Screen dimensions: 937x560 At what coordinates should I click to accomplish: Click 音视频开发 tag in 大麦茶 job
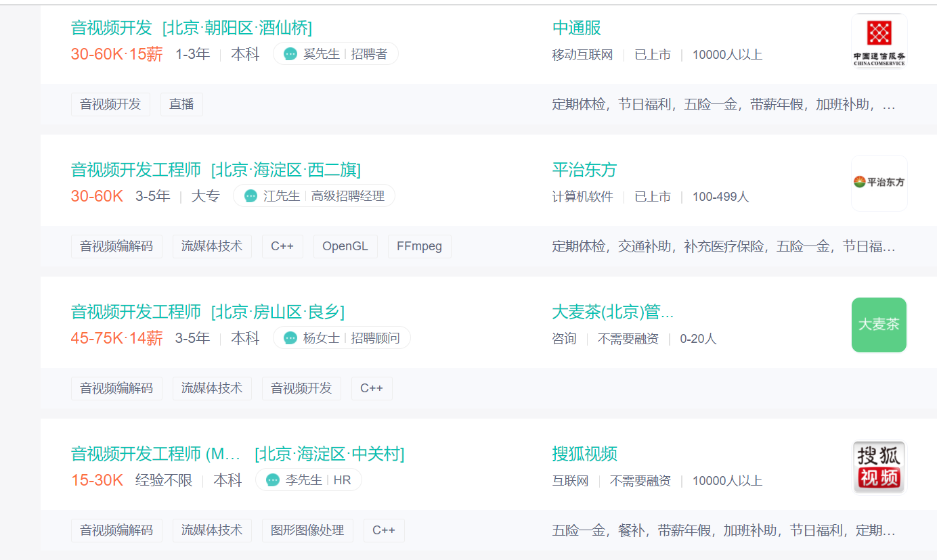point(301,388)
